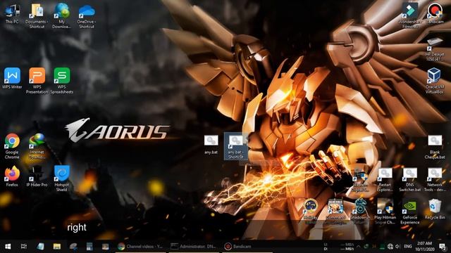Select Restart Explorer batch shortcut

pyautogui.click(x=385, y=180)
